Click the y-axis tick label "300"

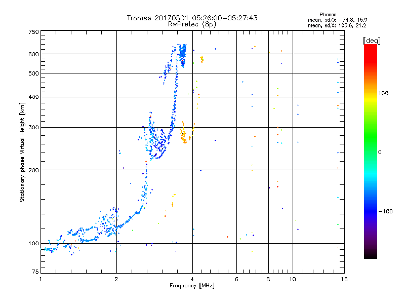pyautogui.click(x=33, y=128)
